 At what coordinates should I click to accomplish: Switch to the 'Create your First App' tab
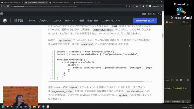(60, 2)
